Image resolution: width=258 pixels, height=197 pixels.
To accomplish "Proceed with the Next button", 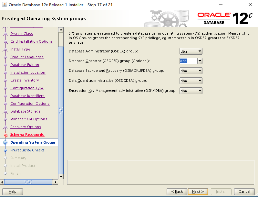I will click(x=198, y=192).
